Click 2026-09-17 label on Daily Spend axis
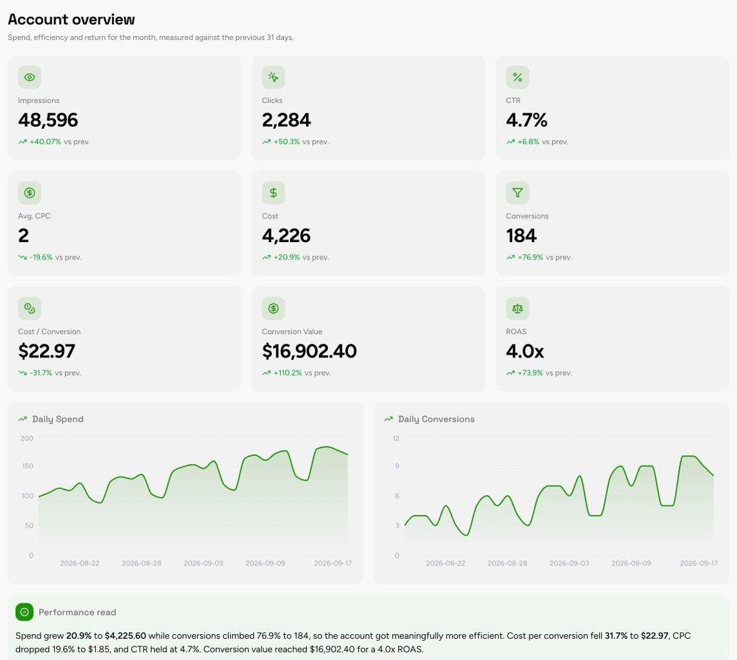This screenshot has height=660, width=737. [333, 563]
